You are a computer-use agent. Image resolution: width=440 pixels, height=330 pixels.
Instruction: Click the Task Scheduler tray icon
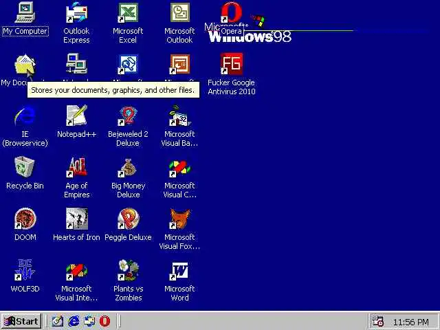point(377,321)
